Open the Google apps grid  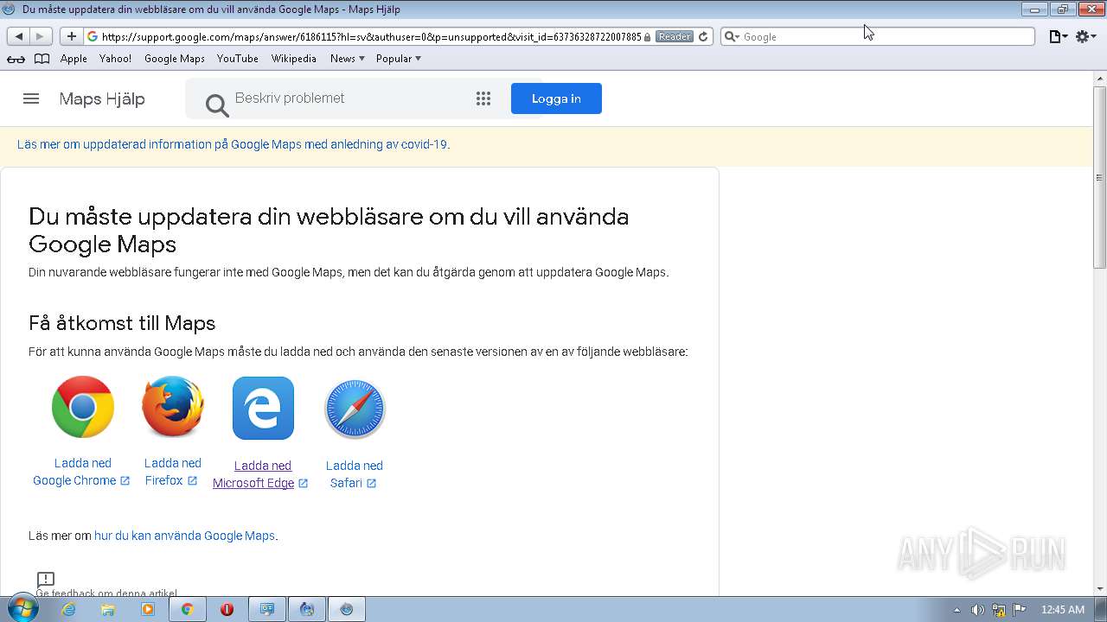click(x=483, y=98)
